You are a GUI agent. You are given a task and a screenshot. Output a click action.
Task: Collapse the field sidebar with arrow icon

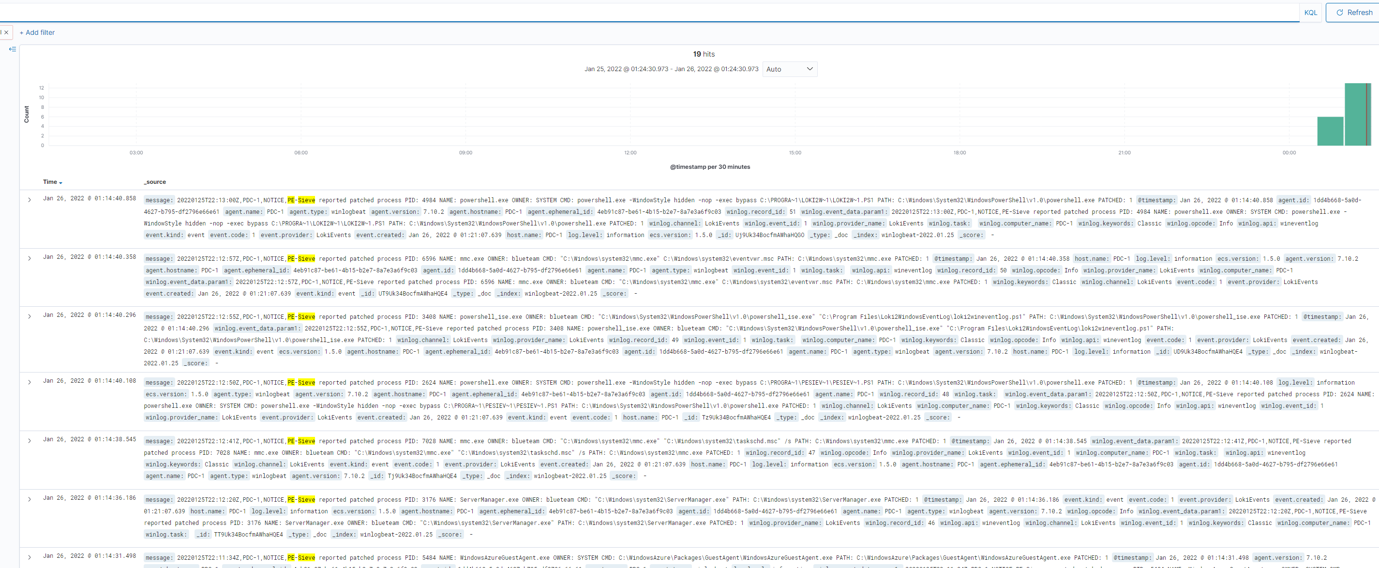(12, 49)
